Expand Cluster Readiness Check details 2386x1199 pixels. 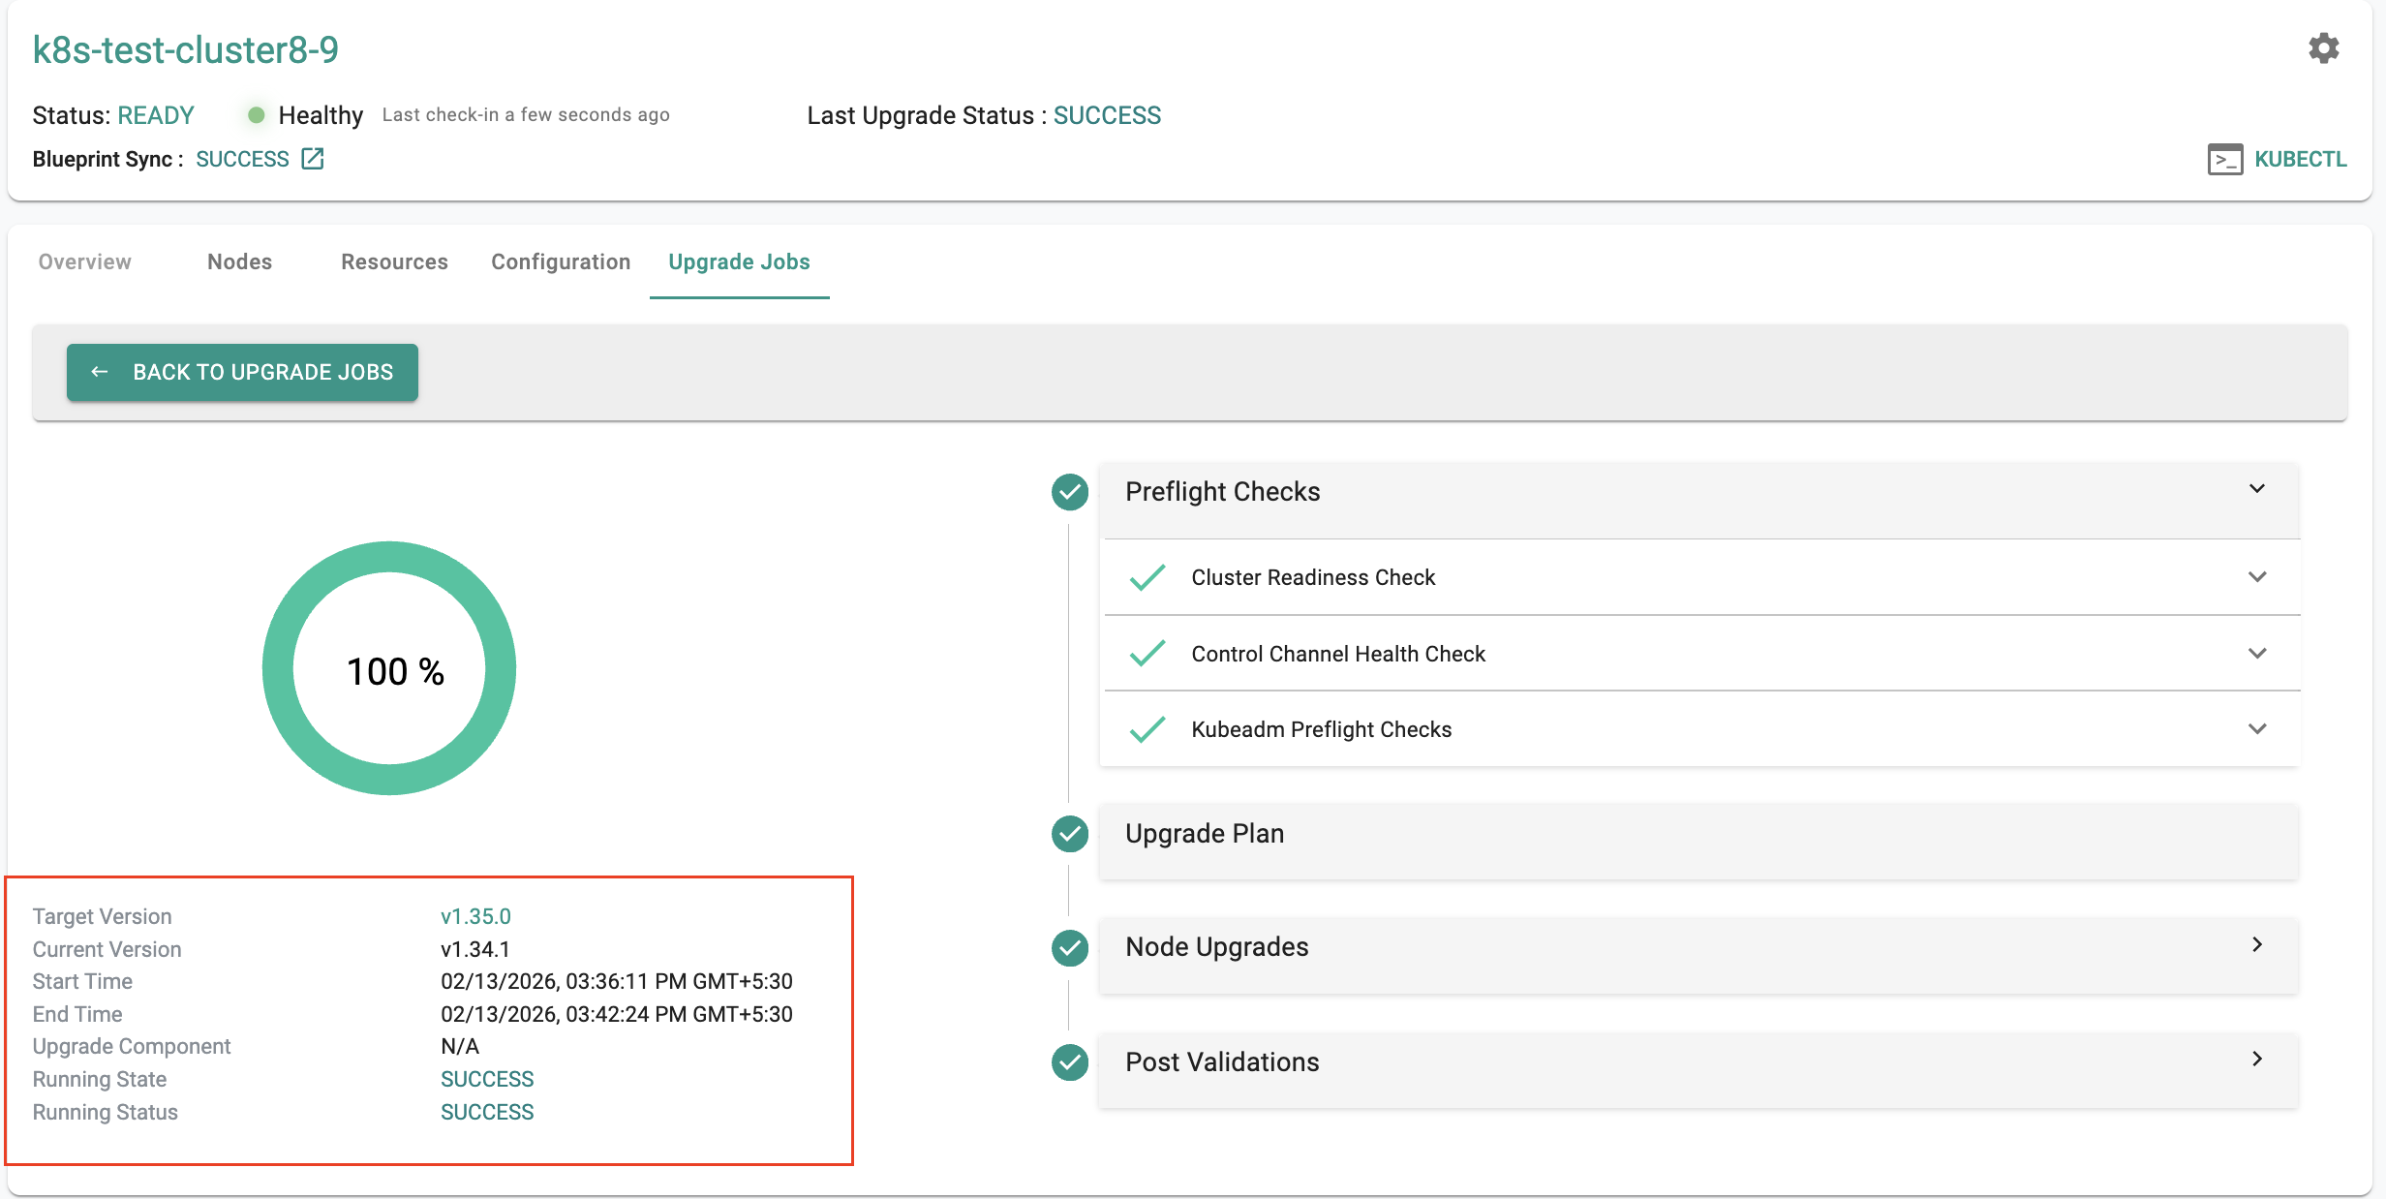click(2256, 577)
